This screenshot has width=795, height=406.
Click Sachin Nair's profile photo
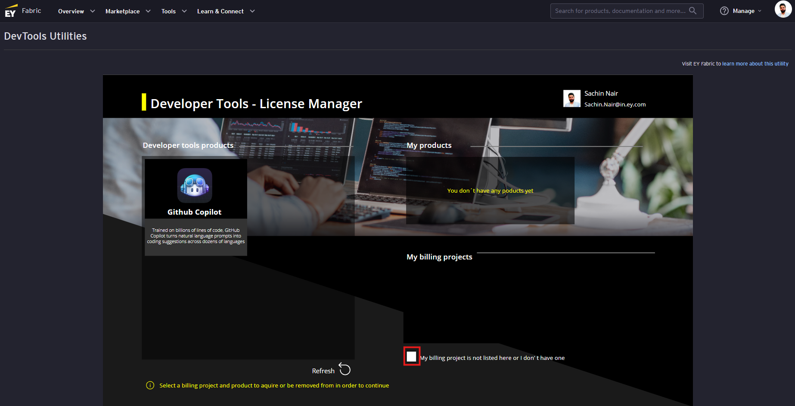(x=571, y=99)
